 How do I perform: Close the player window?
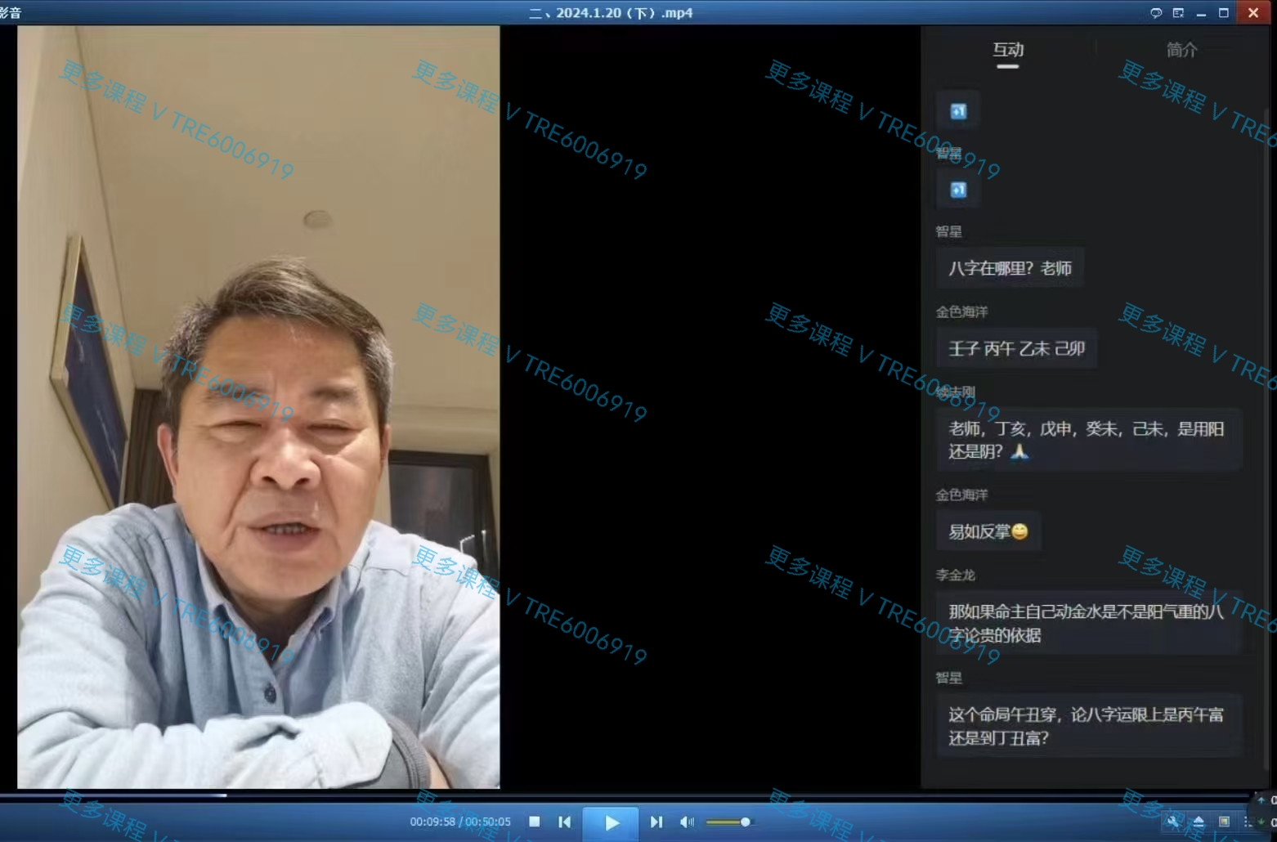pos(1253,12)
